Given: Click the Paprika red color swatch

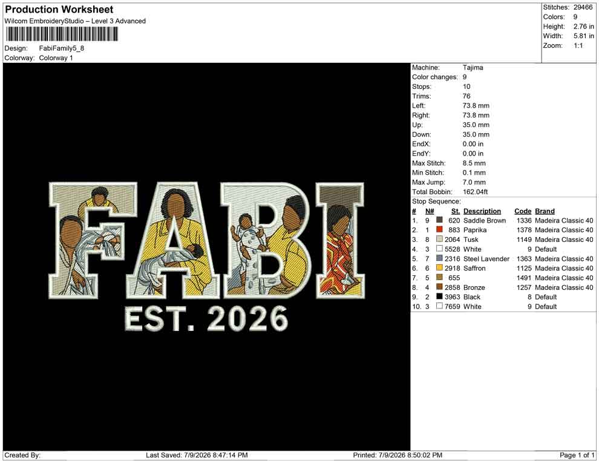Looking at the screenshot, I should coord(439,229).
